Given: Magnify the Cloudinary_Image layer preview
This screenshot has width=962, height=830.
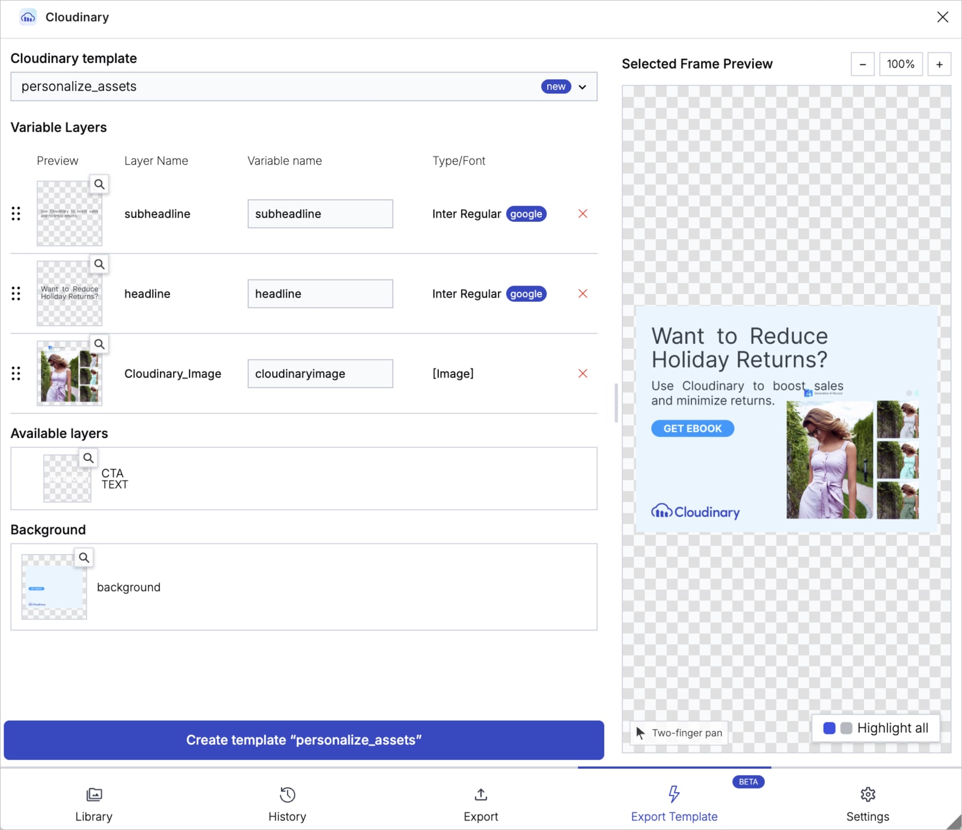Looking at the screenshot, I should (99, 344).
